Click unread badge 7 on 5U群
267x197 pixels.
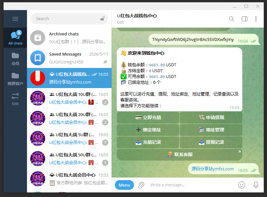(x=105, y=142)
